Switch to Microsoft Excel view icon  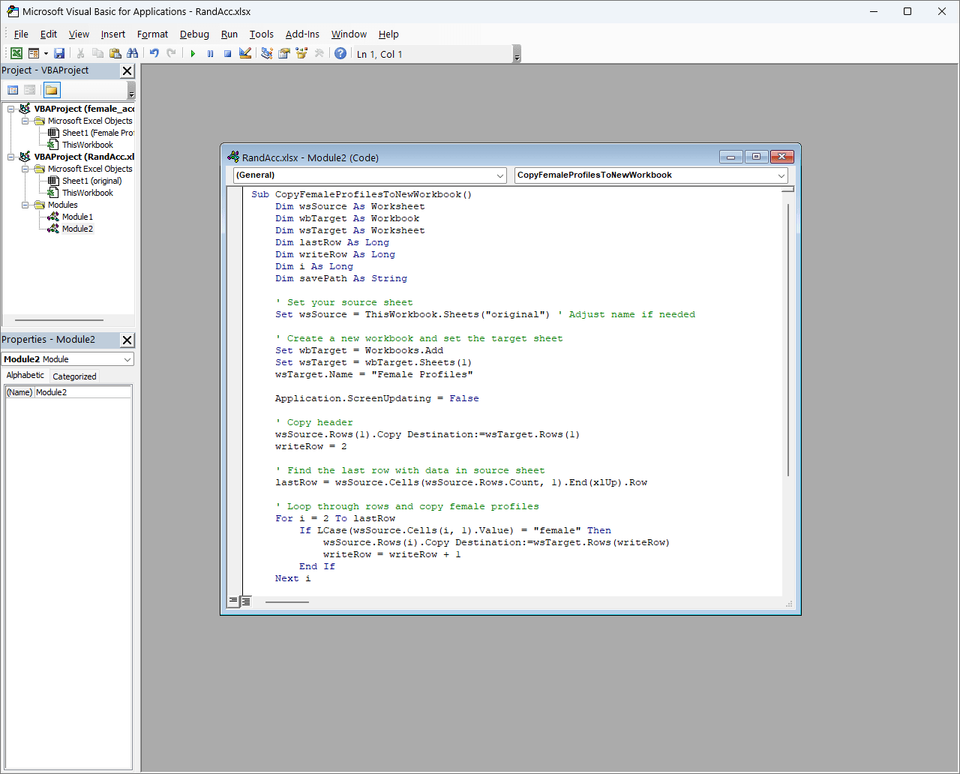click(x=16, y=53)
